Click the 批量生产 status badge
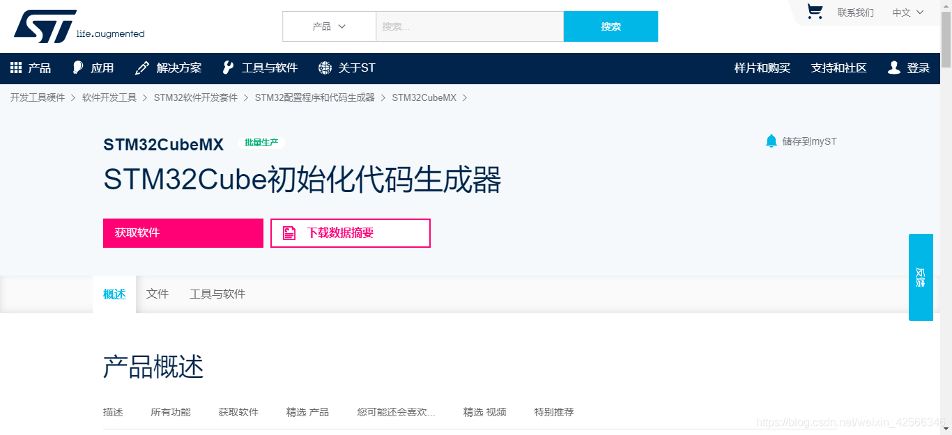The width and height of the screenshot is (952, 435). [x=261, y=143]
